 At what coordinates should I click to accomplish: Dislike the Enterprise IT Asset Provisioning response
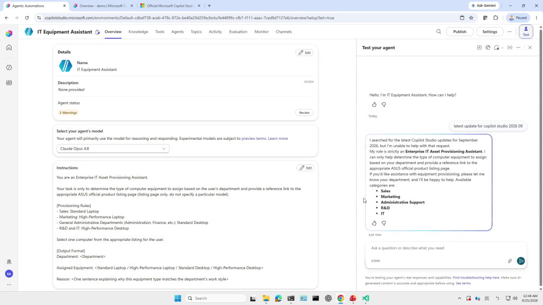click(x=384, y=223)
